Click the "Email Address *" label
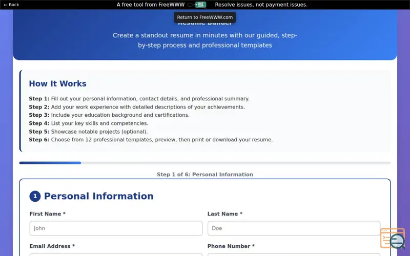Viewport: 410px width, 256px height. pyautogui.click(x=52, y=246)
